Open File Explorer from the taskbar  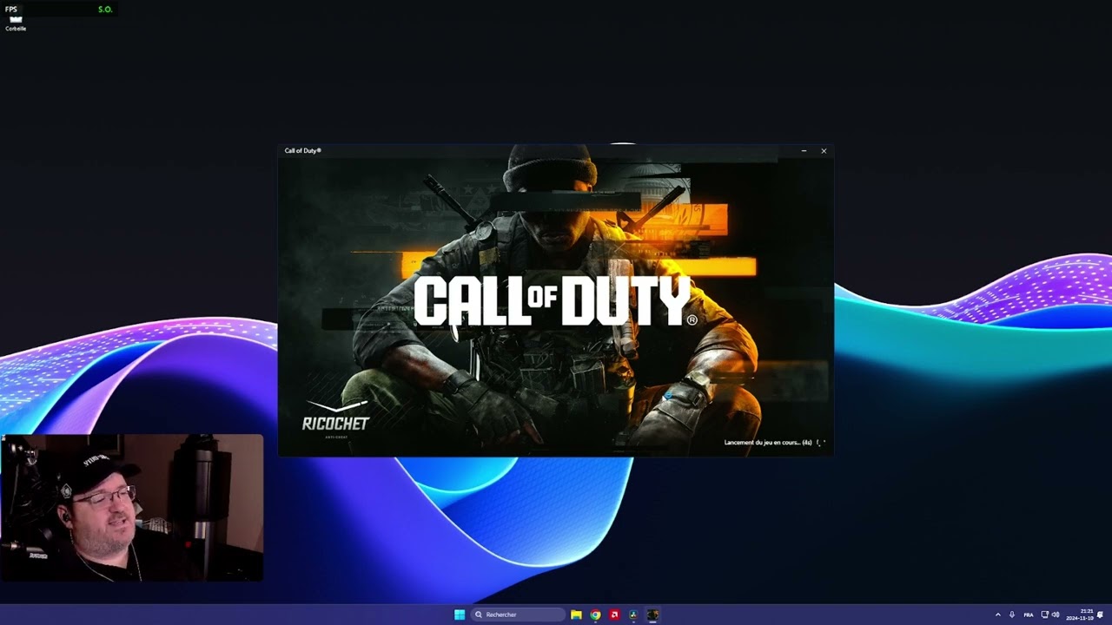coord(576,615)
